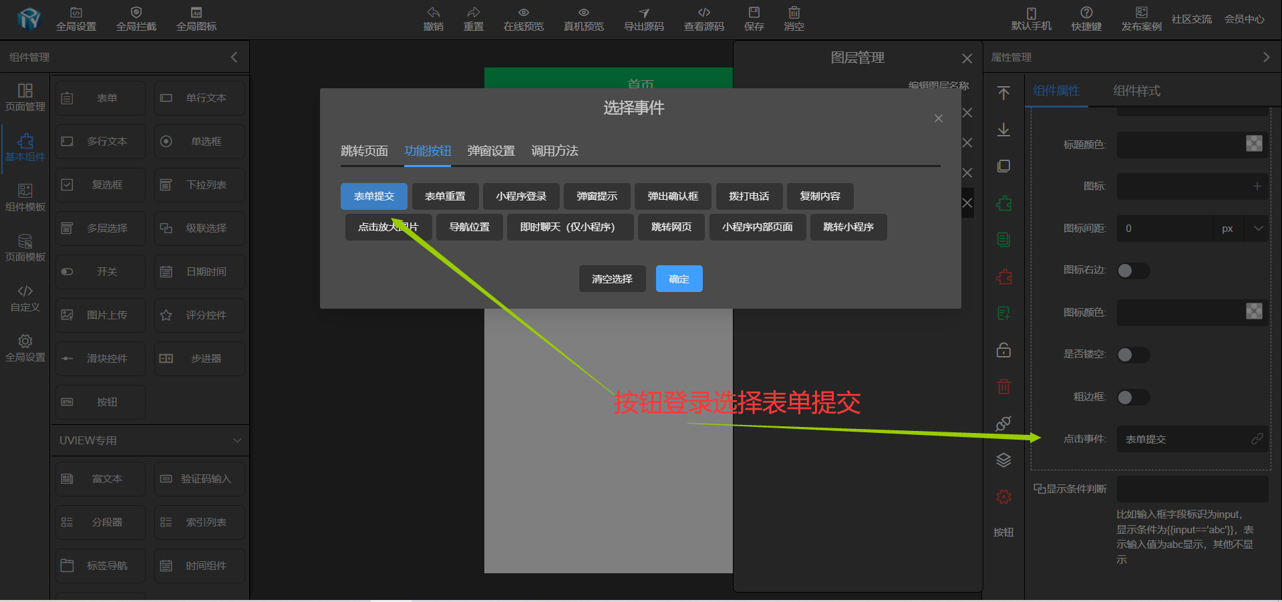This screenshot has height=602, width=1282.
Task: Open 全局图标 in the top toolbar
Action: pos(196,19)
